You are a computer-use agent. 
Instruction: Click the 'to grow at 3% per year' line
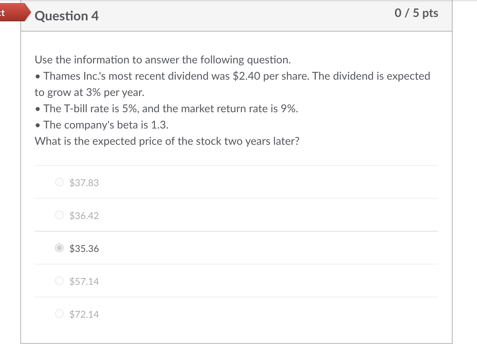tap(90, 92)
